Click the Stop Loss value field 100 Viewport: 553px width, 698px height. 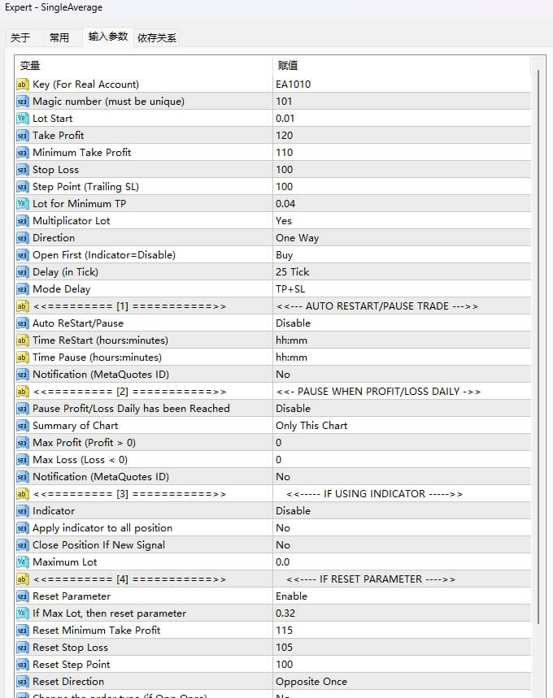(398, 170)
